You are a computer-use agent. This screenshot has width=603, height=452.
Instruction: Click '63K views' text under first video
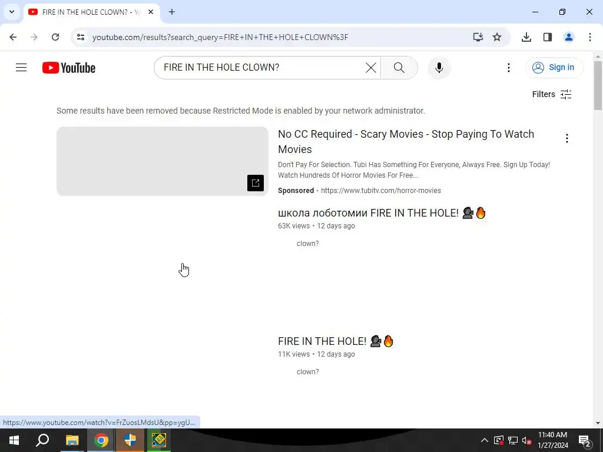(x=294, y=226)
